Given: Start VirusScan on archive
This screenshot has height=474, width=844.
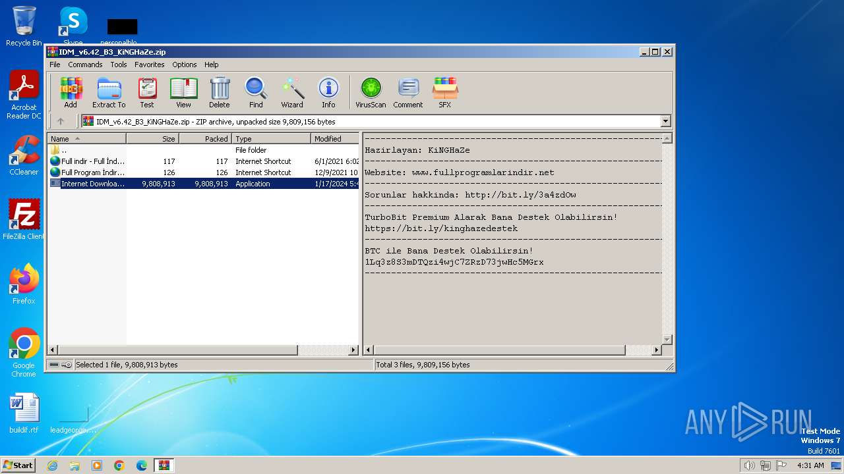Looking at the screenshot, I should [371, 93].
